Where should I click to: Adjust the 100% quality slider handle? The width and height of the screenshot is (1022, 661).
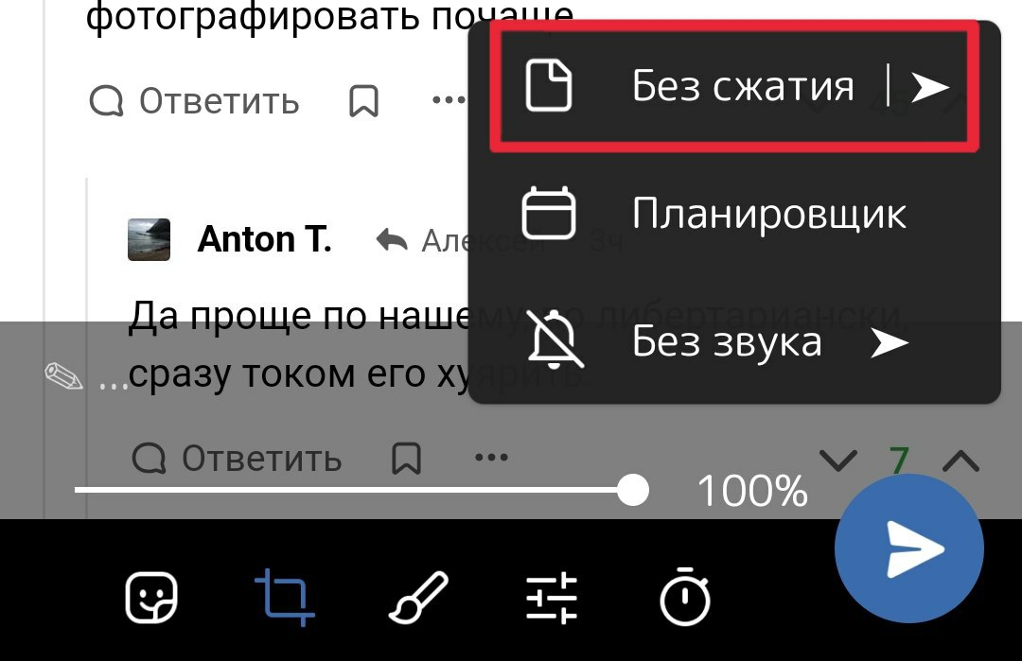tap(632, 490)
